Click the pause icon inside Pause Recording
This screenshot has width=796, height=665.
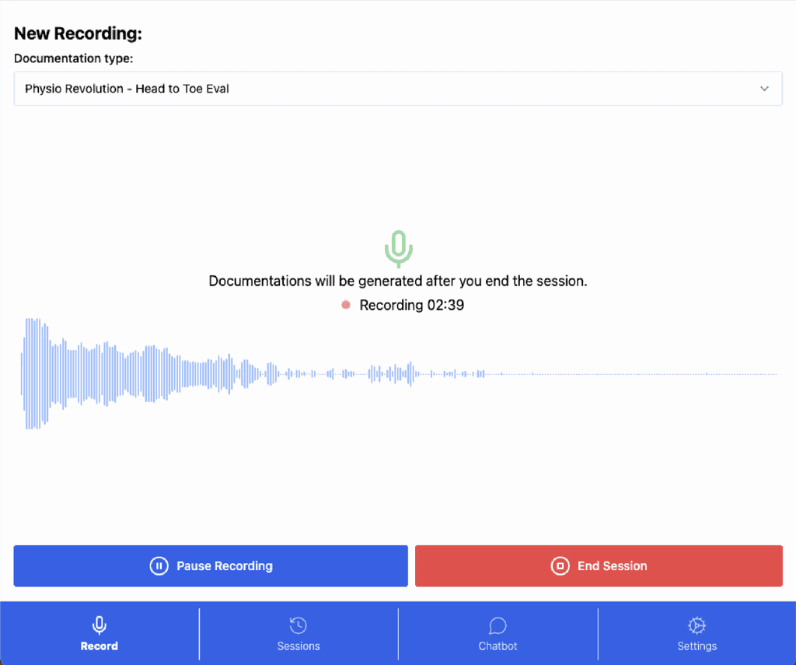(159, 565)
